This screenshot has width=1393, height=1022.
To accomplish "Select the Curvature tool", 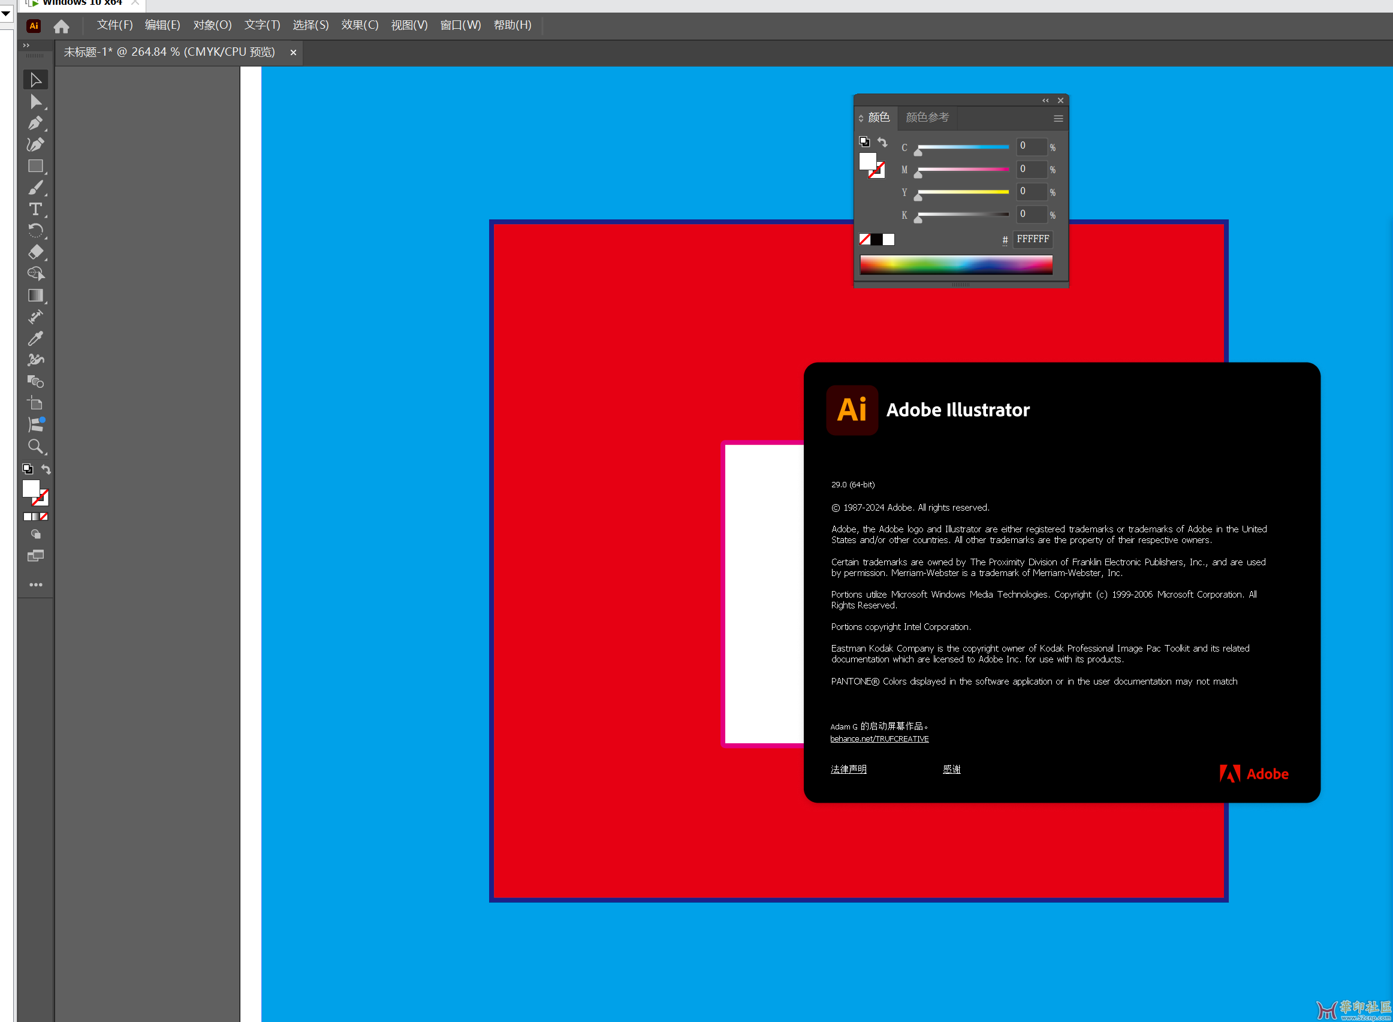I will click(35, 145).
